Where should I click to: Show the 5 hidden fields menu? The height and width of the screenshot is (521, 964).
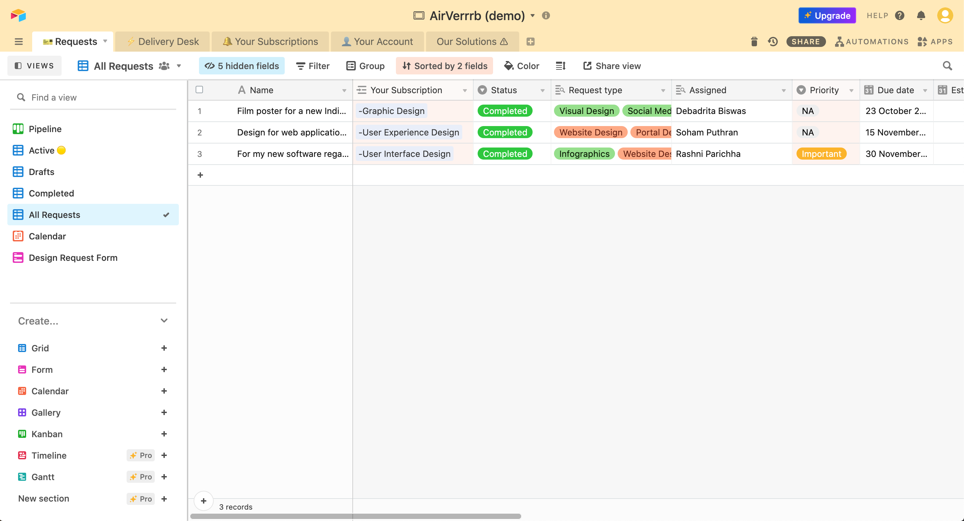click(x=242, y=66)
